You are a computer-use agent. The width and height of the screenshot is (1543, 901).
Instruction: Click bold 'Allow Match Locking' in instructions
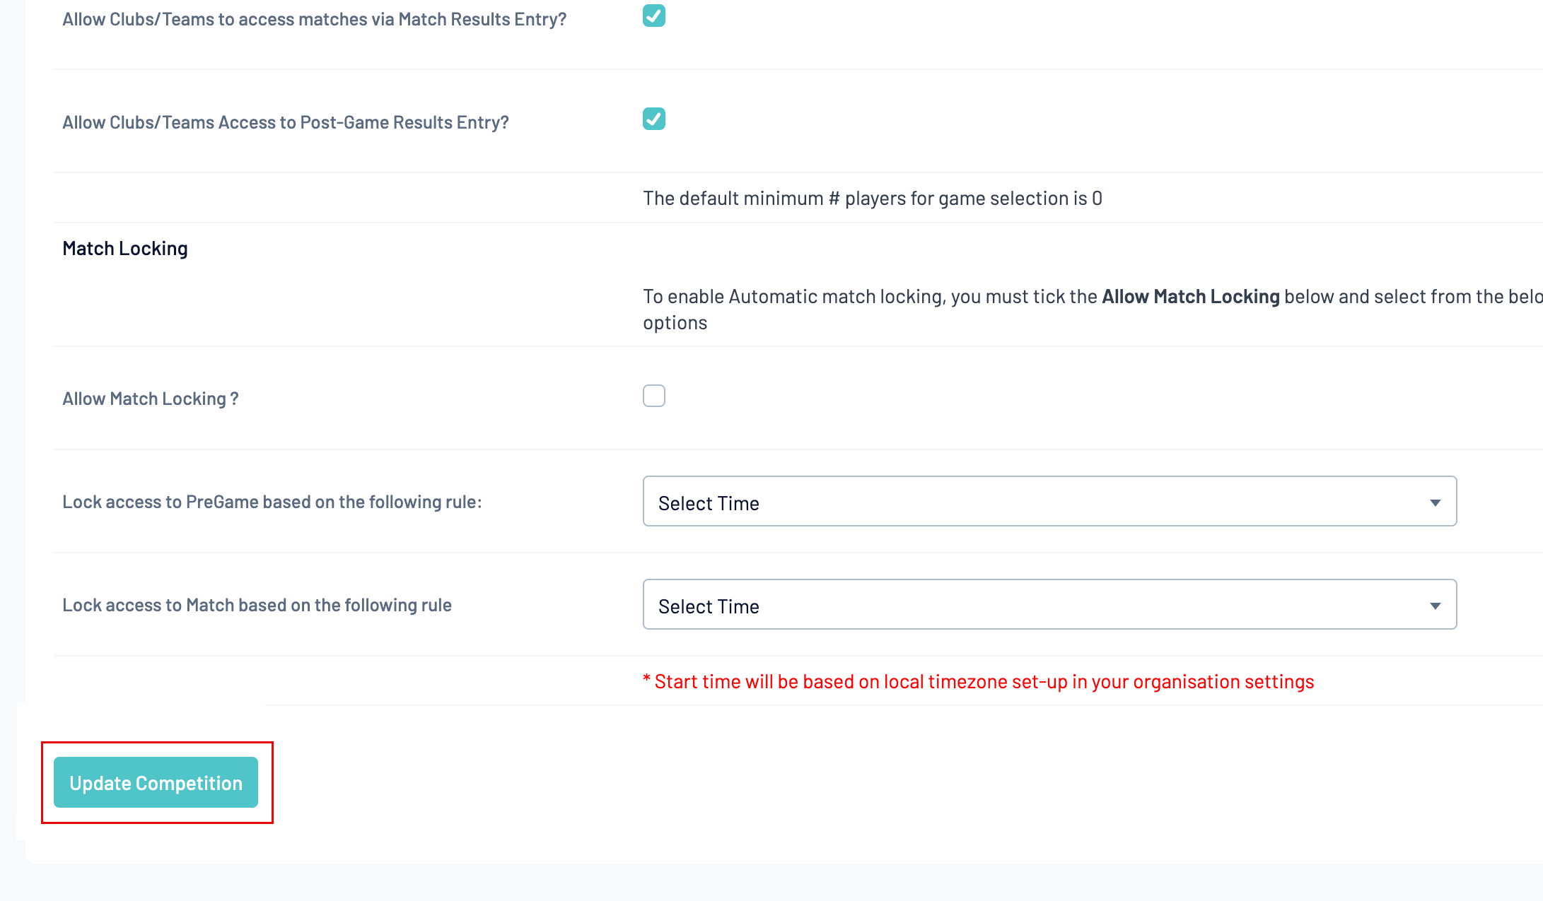pyautogui.click(x=1190, y=297)
